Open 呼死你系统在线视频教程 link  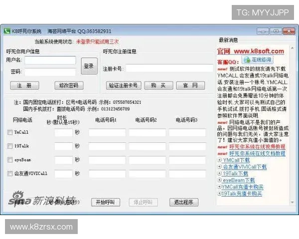(x=257, y=146)
